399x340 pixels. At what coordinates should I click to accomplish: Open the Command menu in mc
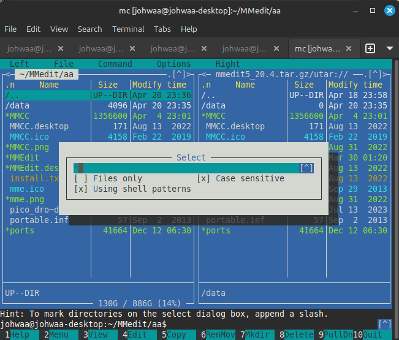pos(115,64)
